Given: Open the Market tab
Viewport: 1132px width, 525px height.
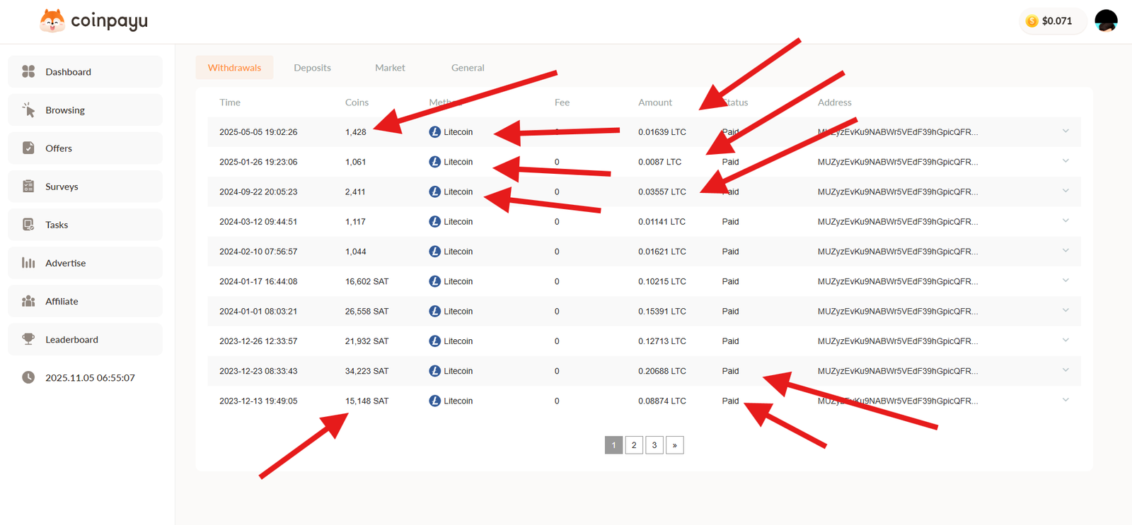Looking at the screenshot, I should pyautogui.click(x=390, y=68).
